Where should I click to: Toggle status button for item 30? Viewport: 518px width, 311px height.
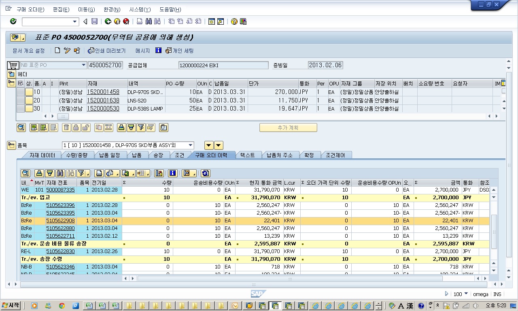click(x=29, y=109)
